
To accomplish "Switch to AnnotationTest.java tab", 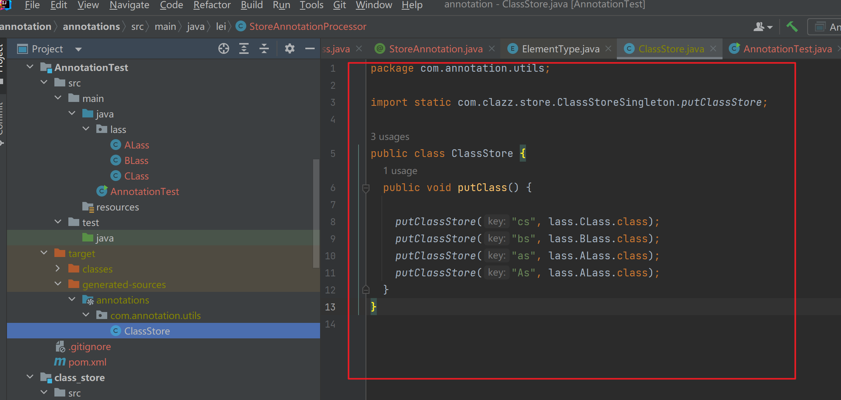I will (787, 49).
